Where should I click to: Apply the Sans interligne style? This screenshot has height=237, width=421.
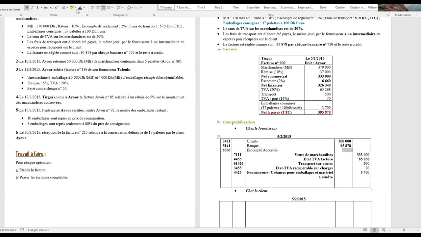point(183,8)
